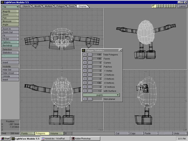Image resolution: width=188 pixels, height=141 pixels.
Task: Click the Fit Sel button
Action: click(10, 39)
